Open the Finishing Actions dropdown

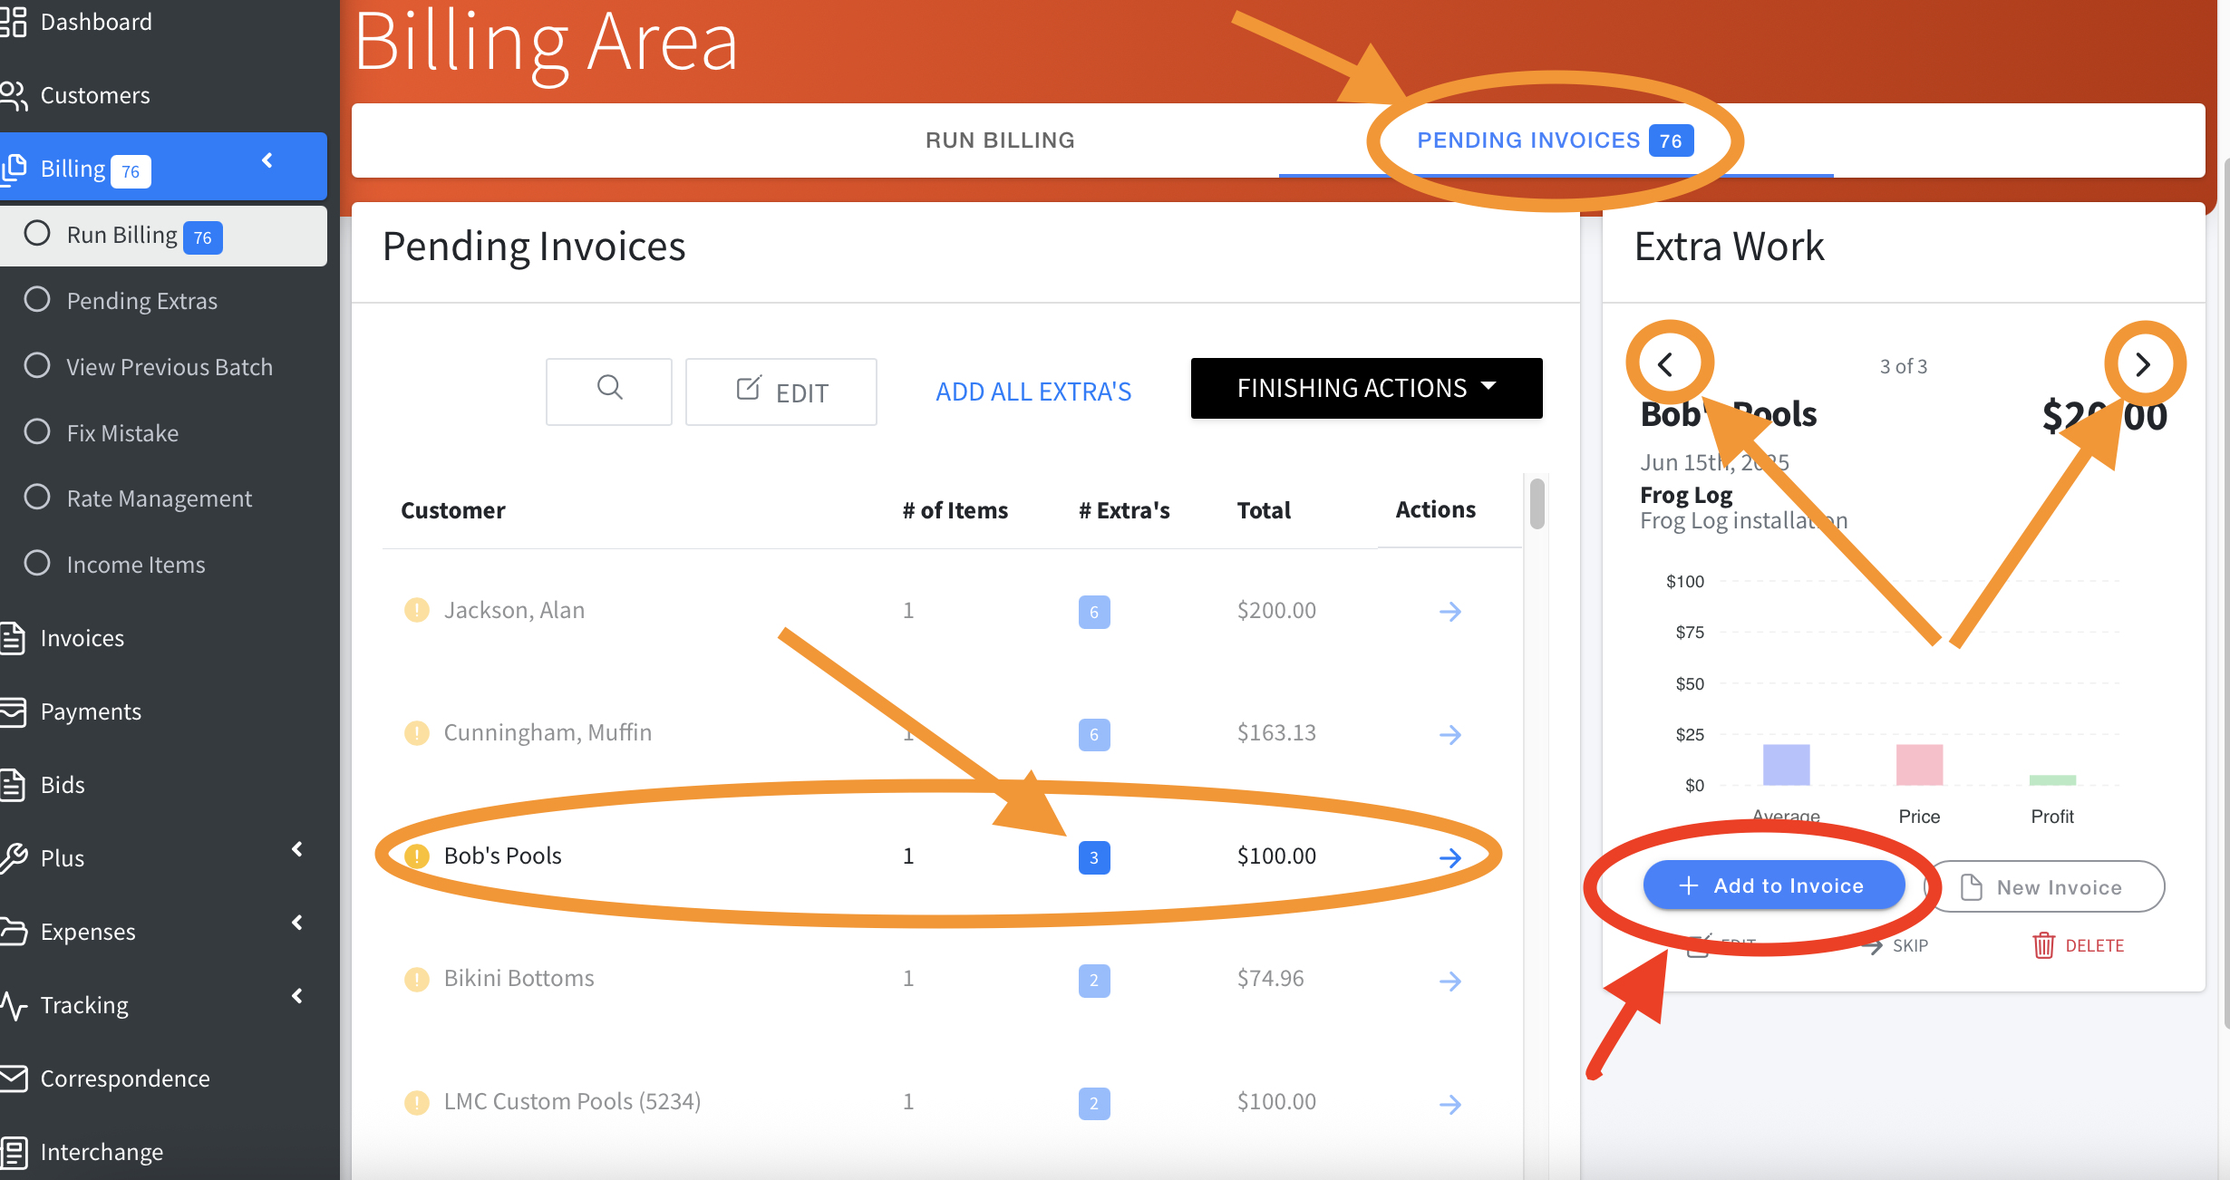coord(1366,388)
